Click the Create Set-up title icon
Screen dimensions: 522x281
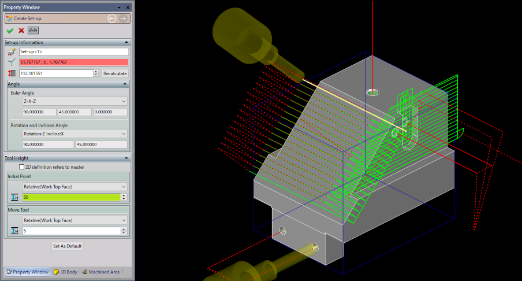click(x=9, y=19)
